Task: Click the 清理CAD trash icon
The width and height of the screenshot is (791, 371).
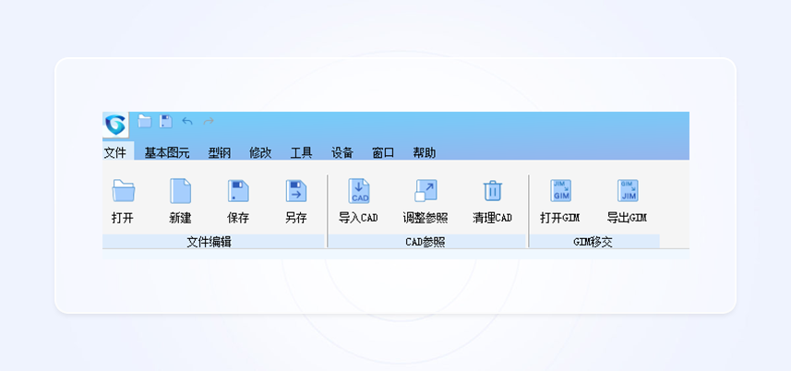Action: [x=492, y=191]
